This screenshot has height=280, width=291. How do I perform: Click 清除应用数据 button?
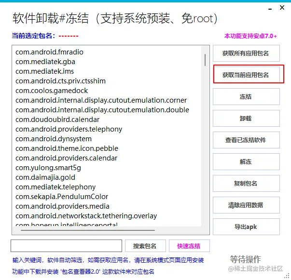point(246,205)
